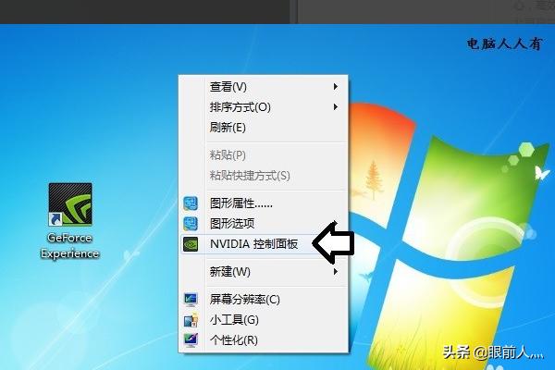This screenshot has height=370, width=555.
Task: Select 小工具(G) menu entry
Action: (x=263, y=320)
